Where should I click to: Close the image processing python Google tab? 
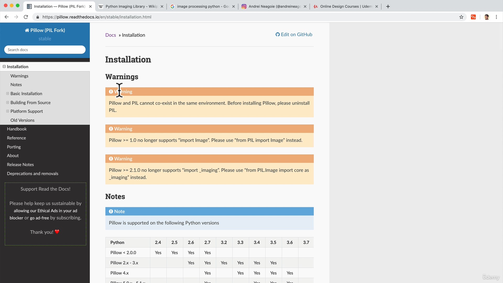[233, 6]
